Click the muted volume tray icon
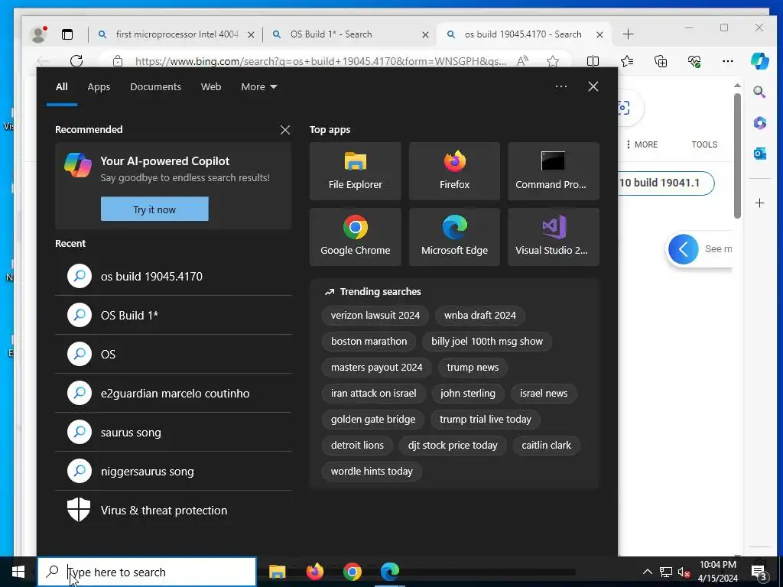Viewport: 783px width, 587px height. pos(684,572)
